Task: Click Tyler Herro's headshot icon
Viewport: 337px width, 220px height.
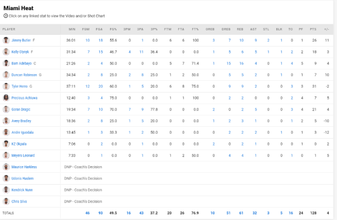Action: pyautogui.click(x=6, y=86)
